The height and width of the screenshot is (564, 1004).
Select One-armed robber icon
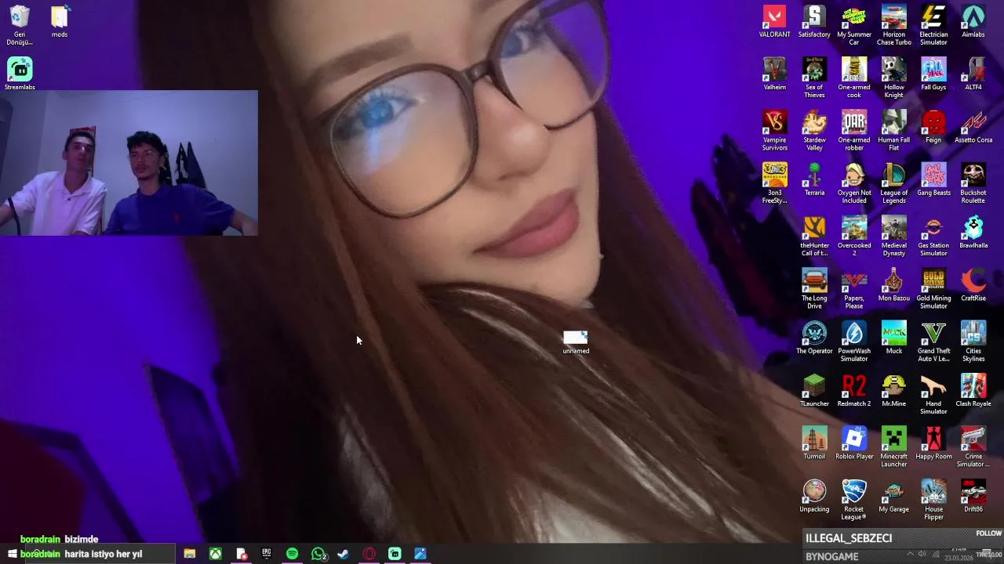[x=854, y=131]
